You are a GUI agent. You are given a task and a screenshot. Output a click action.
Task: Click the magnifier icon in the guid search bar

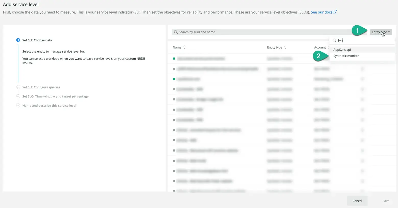coord(176,32)
